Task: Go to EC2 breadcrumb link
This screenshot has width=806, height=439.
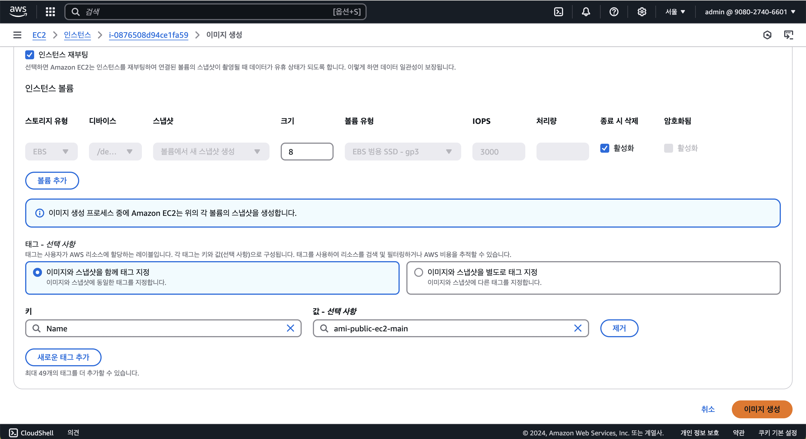Action: point(39,35)
